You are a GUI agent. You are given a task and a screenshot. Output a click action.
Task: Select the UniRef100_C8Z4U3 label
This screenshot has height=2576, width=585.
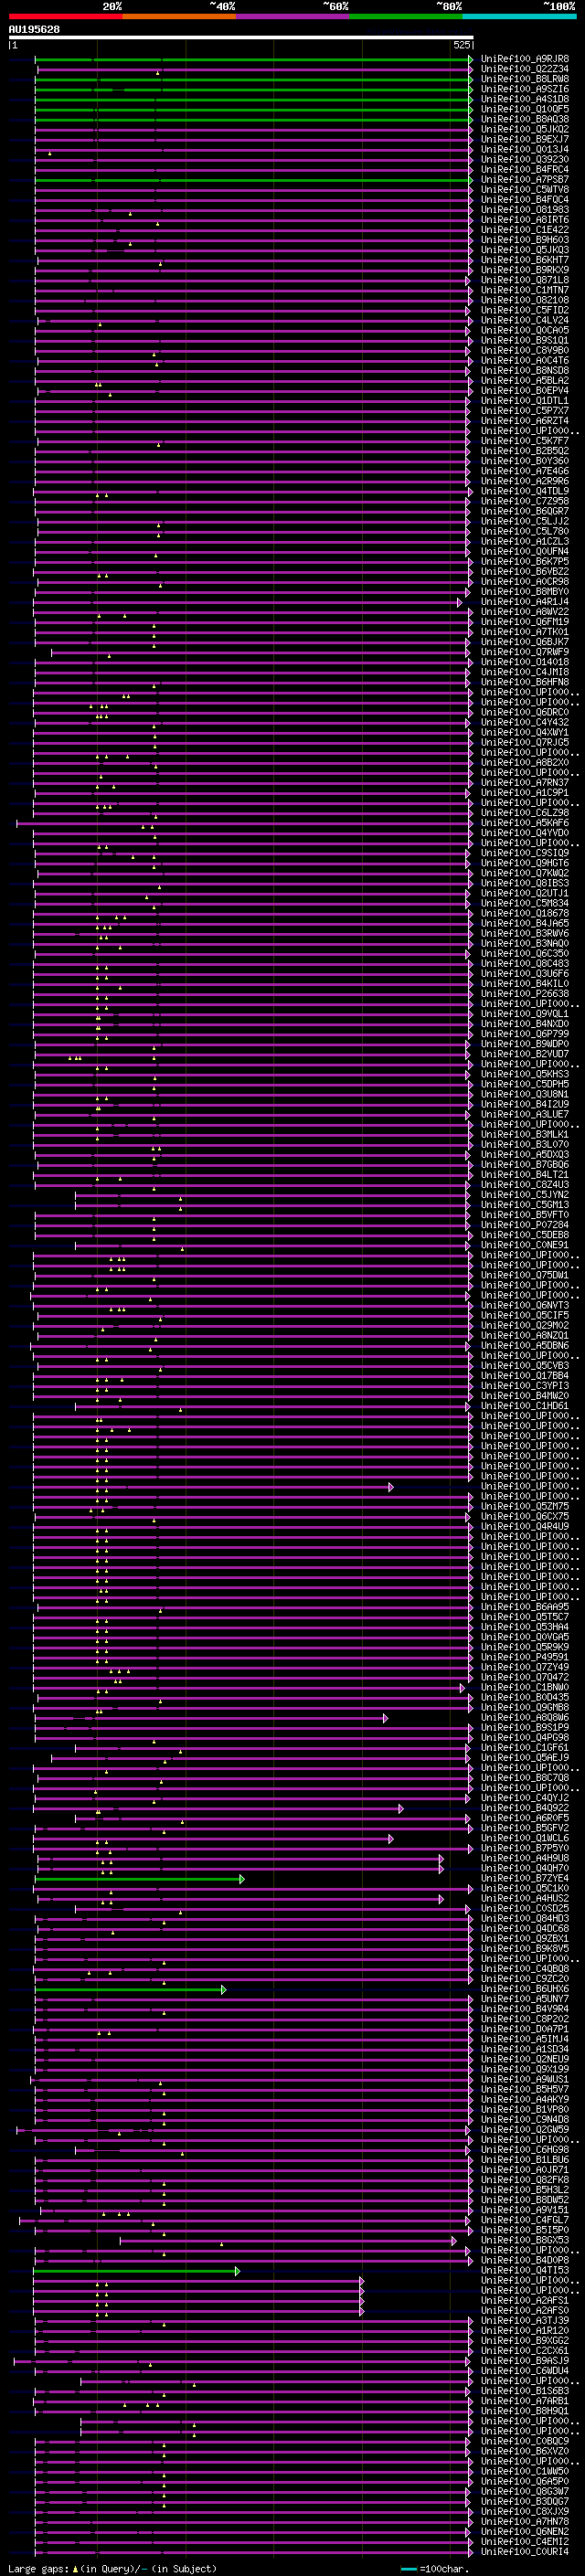pos(525,1185)
